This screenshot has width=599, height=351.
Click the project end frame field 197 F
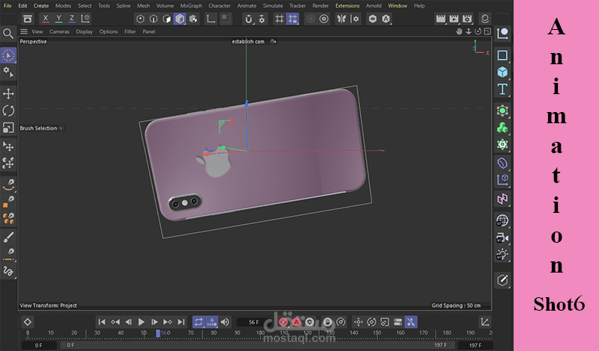(x=475, y=345)
